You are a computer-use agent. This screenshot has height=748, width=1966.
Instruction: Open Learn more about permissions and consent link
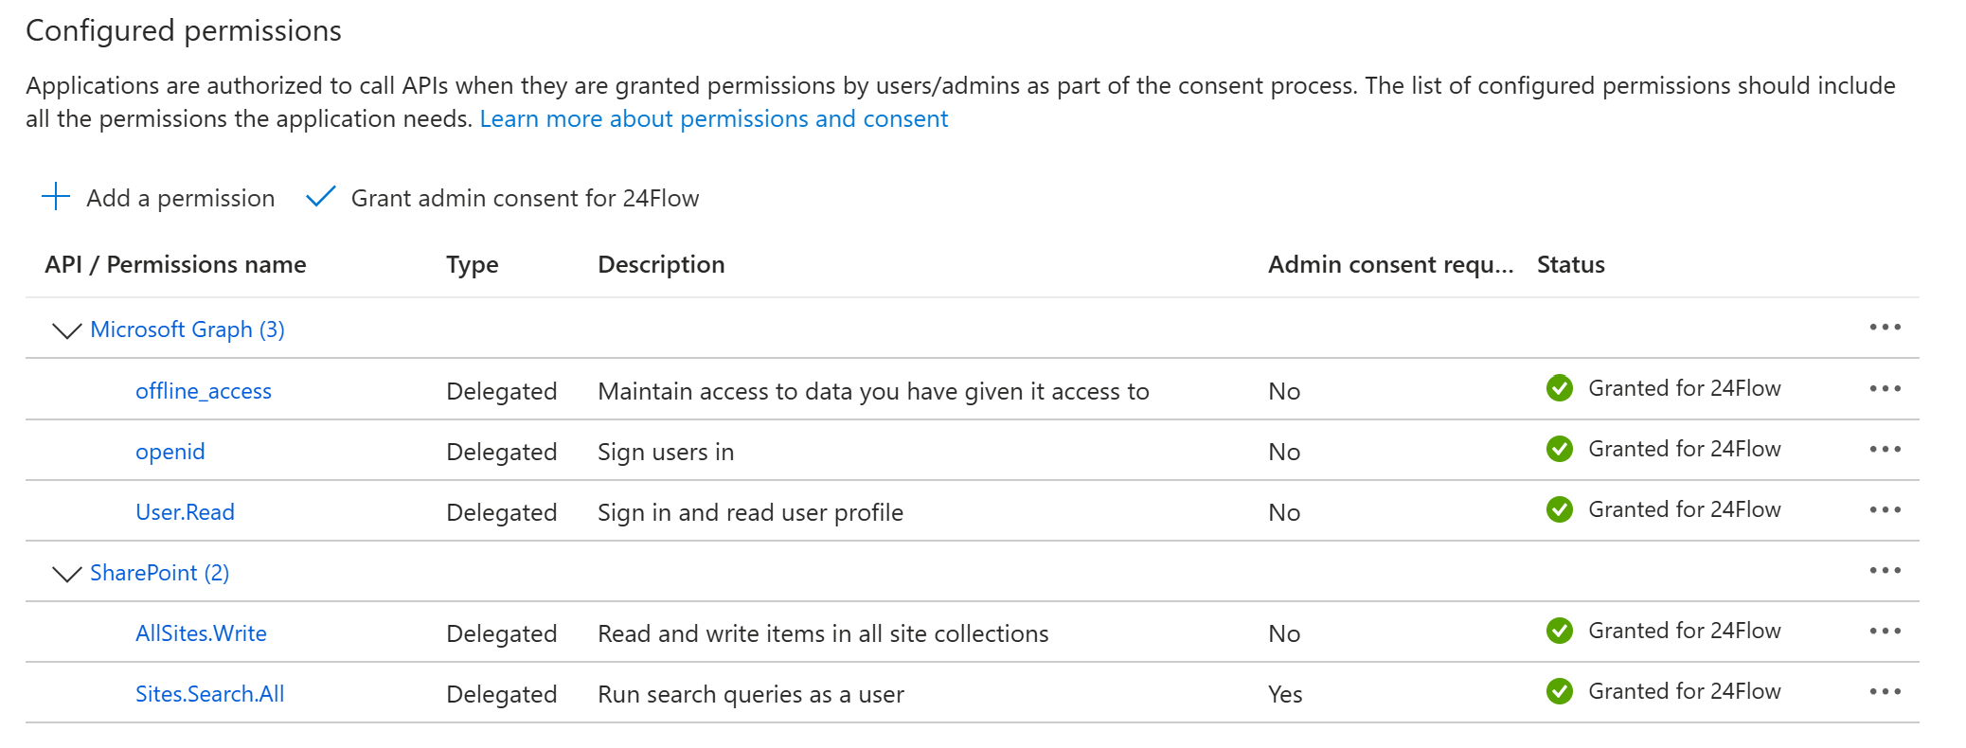tap(713, 119)
